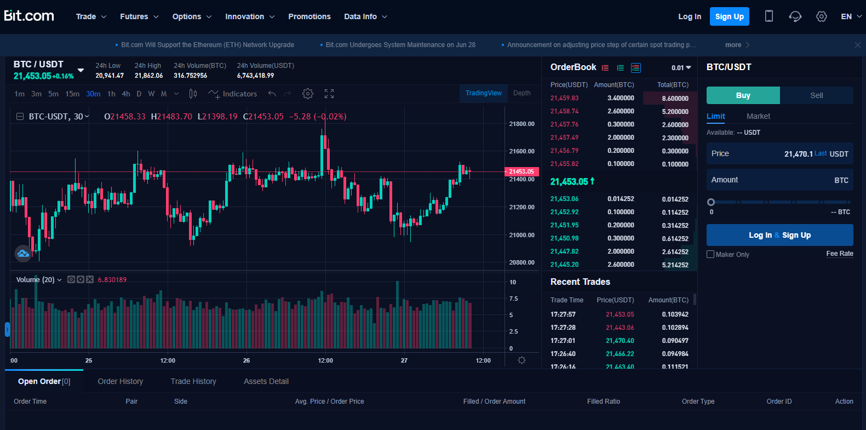Expand more timeframe options chevron

(x=176, y=94)
